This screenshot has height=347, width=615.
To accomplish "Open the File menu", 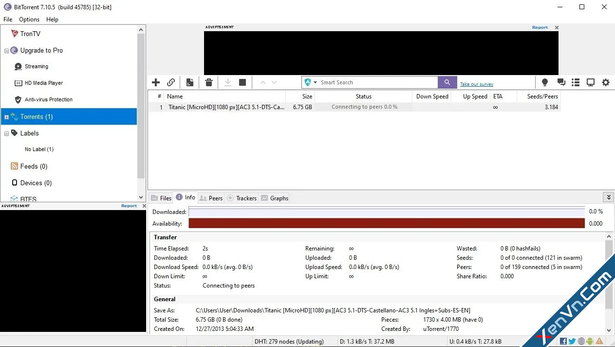I will point(8,19).
